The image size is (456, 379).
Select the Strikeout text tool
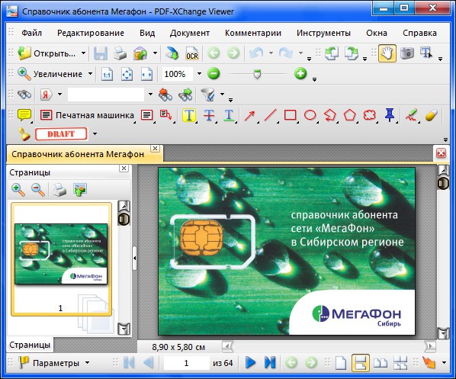(x=209, y=115)
